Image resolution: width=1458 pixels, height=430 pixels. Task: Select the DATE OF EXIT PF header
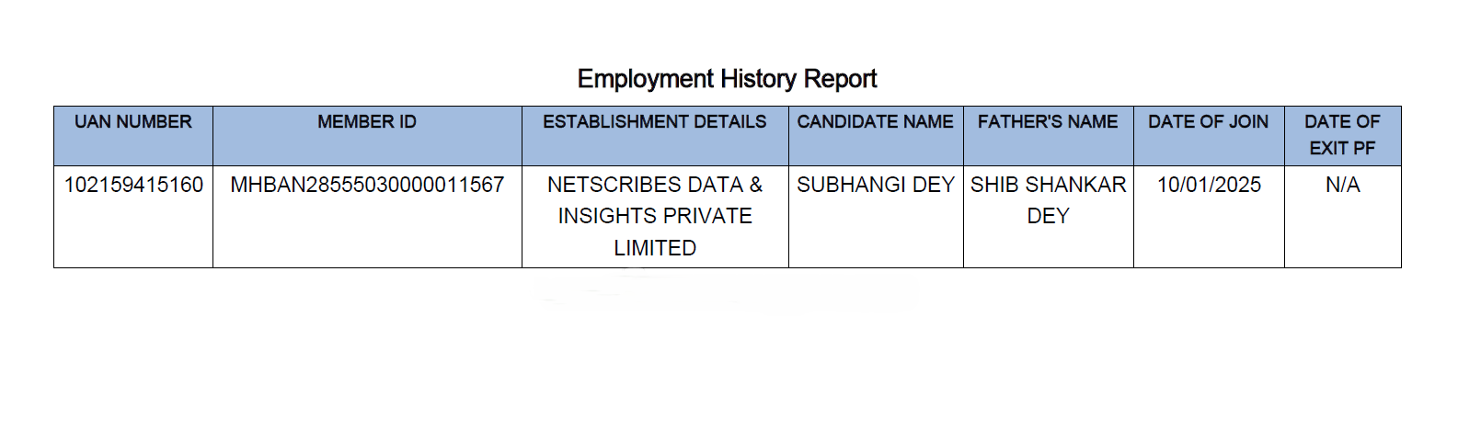(x=1342, y=135)
